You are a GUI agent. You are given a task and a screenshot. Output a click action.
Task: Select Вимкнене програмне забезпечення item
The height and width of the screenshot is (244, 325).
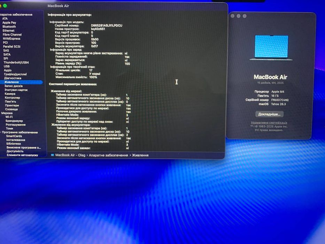(x=24, y=147)
